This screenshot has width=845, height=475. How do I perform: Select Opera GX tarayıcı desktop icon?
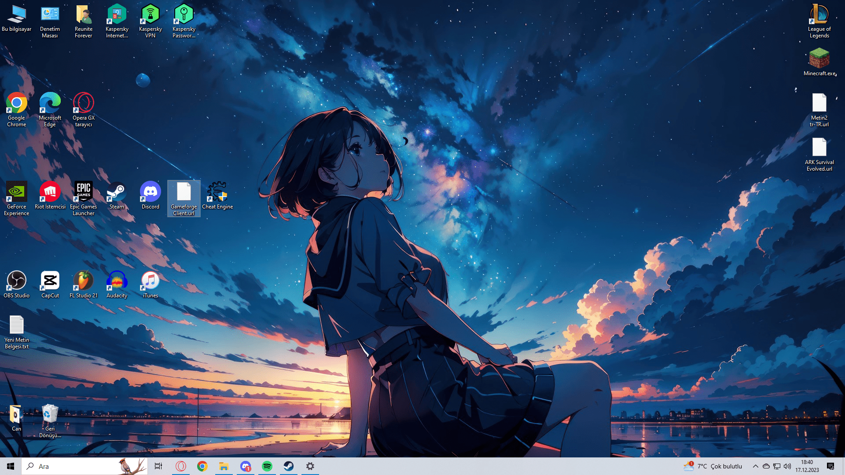(x=83, y=110)
